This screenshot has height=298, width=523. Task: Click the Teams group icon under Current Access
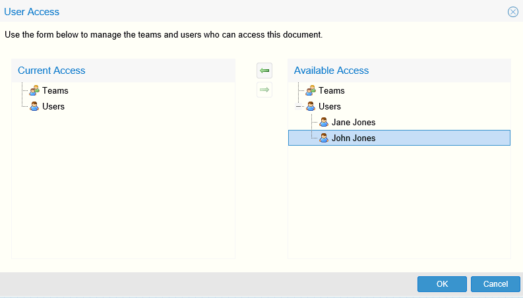point(34,90)
